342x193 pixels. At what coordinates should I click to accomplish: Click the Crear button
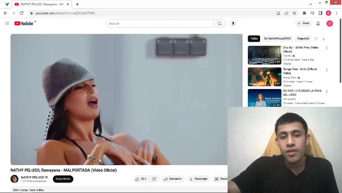pos(303,23)
